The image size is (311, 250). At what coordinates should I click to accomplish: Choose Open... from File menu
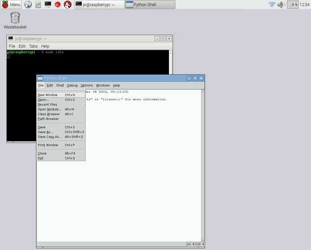tap(61, 100)
